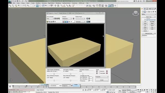Open the Modify command panel tab
Viewport: 165px width, 93px height.
tap(145, 9)
